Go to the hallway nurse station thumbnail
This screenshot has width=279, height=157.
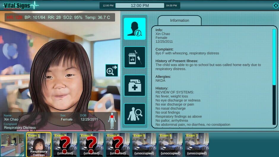click(12, 145)
